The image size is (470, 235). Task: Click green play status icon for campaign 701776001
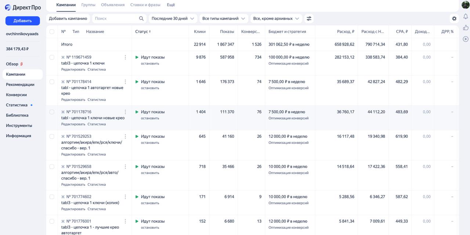pos(137,221)
